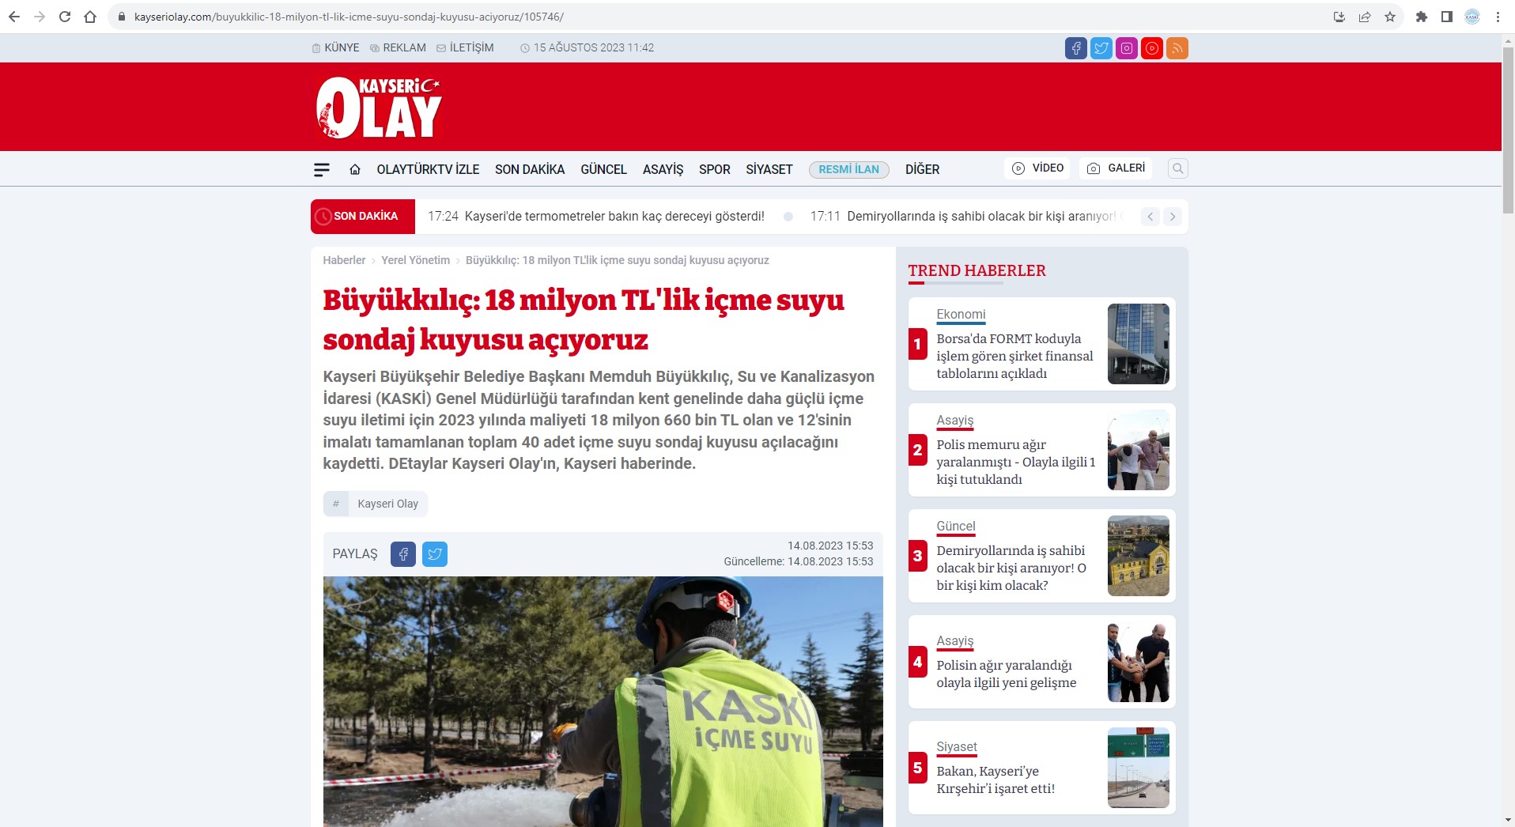Image resolution: width=1515 pixels, height=827 pixels.
Task: Share the article via the Twitter share icon
Action: (x=434, y=554)
